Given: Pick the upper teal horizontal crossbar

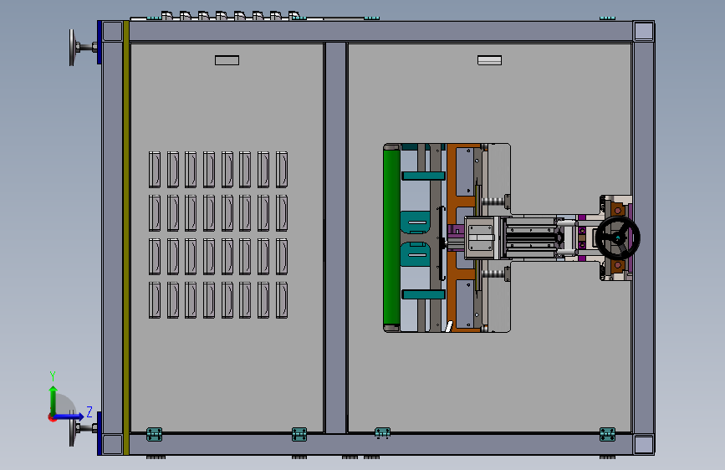Looking at the screenshot, I should pos(423,176).
